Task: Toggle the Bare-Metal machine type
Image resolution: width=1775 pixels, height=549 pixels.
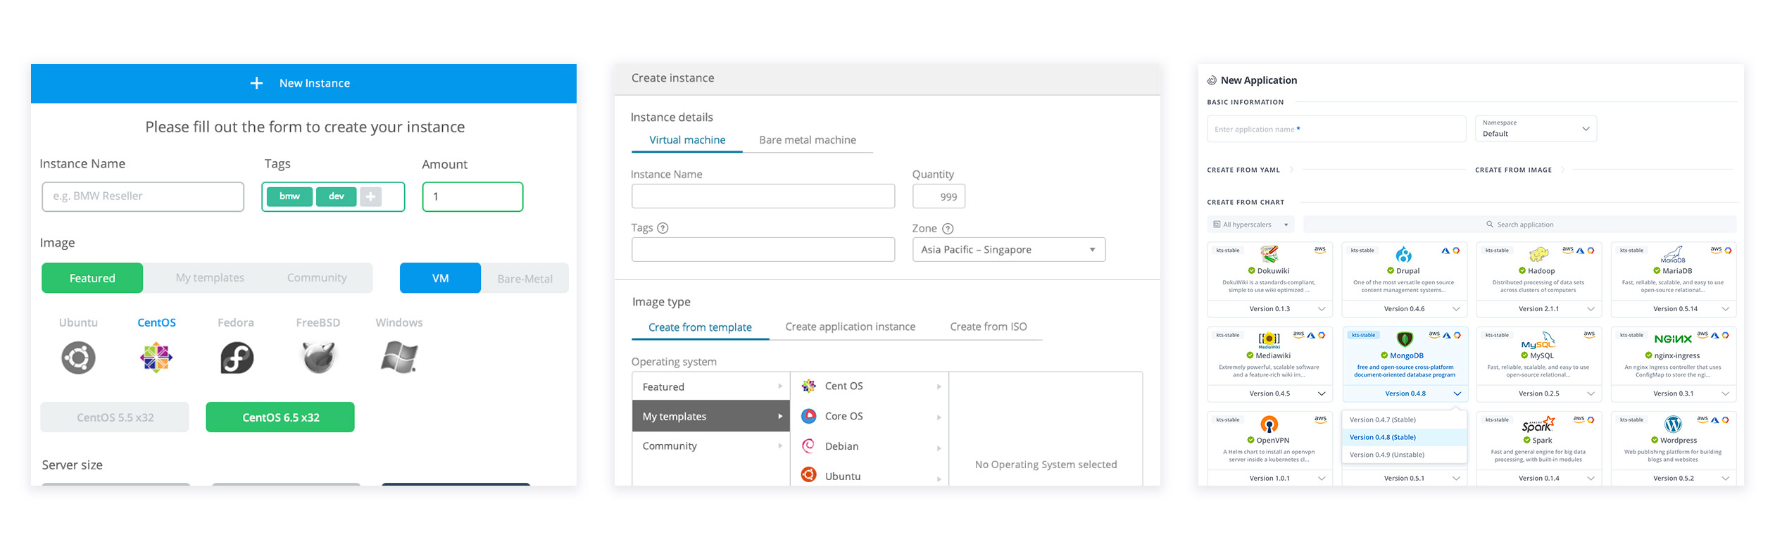Action: (x=525, y=278)
